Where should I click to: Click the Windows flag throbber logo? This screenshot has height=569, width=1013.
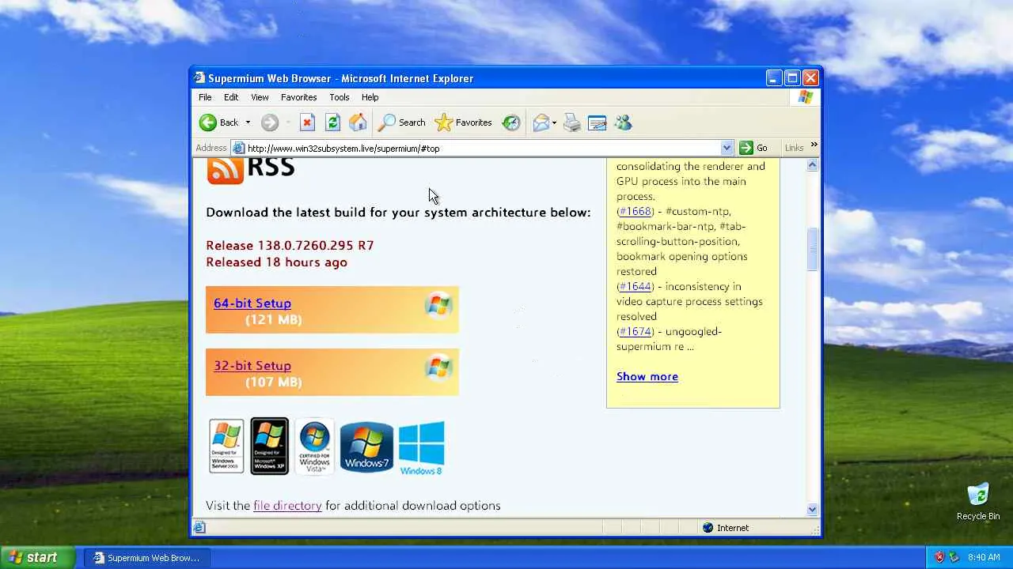tap(805, 97)
